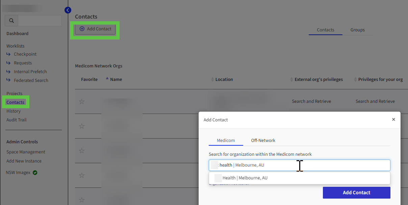This screenshot has height=205, width=408.
Task: Sort by Privileges for your org column
Action: point(380,80)
